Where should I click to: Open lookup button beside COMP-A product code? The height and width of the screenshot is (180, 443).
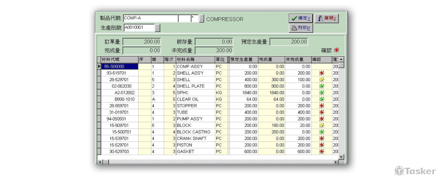(x=202, y=19)
